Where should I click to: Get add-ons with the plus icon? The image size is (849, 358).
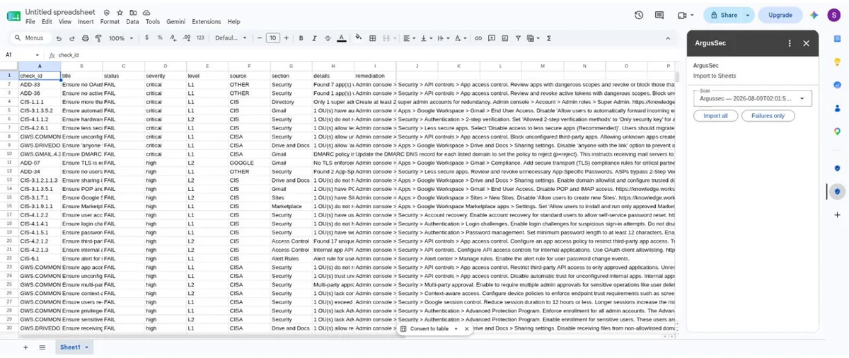point(837,214)
